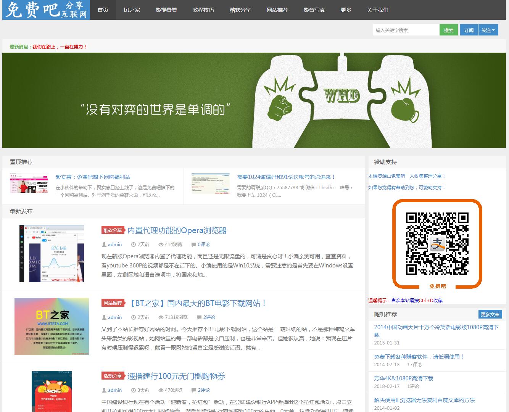
Task: Click the 最新消息 announcement text
Action: pyautogui.click(x=48, y=47)
